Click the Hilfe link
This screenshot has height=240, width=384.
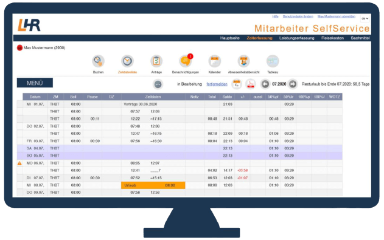coord(275,16)
